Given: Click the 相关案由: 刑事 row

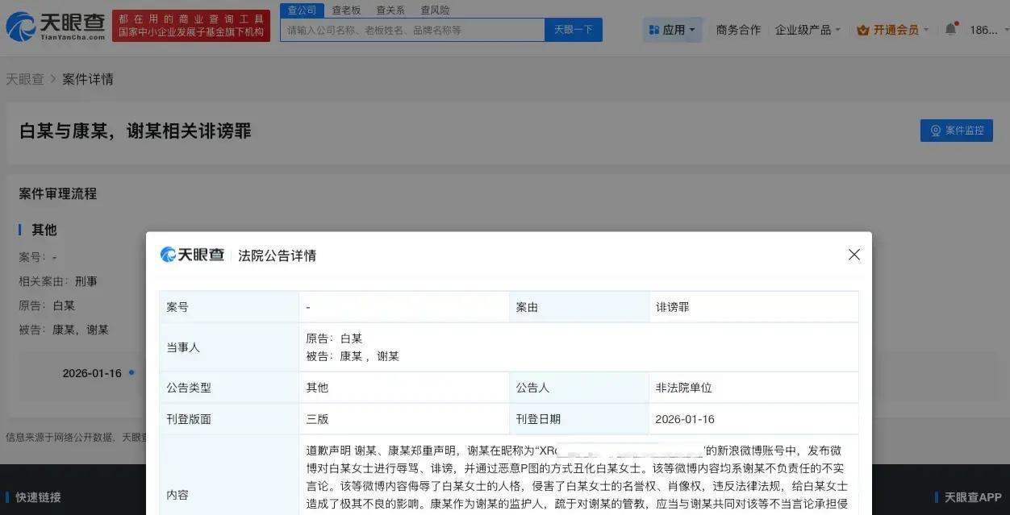Looking at the screenshot, I should pyautogui.click(x=58, y=281).
